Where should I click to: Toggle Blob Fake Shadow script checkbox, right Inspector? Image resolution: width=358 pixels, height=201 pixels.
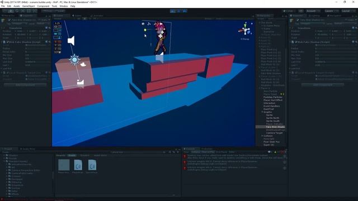pos(296,42)
